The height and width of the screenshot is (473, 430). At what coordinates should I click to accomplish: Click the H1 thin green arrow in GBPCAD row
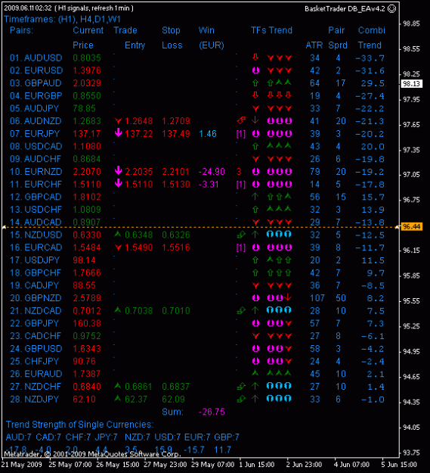tap(255, 196)
